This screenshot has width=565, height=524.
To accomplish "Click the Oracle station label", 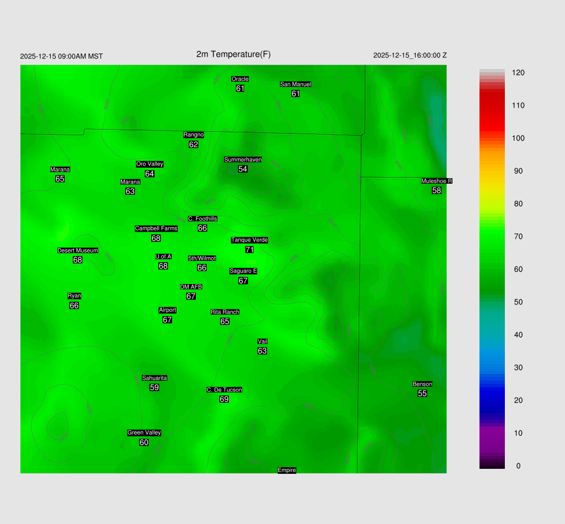I will point(240,79).
